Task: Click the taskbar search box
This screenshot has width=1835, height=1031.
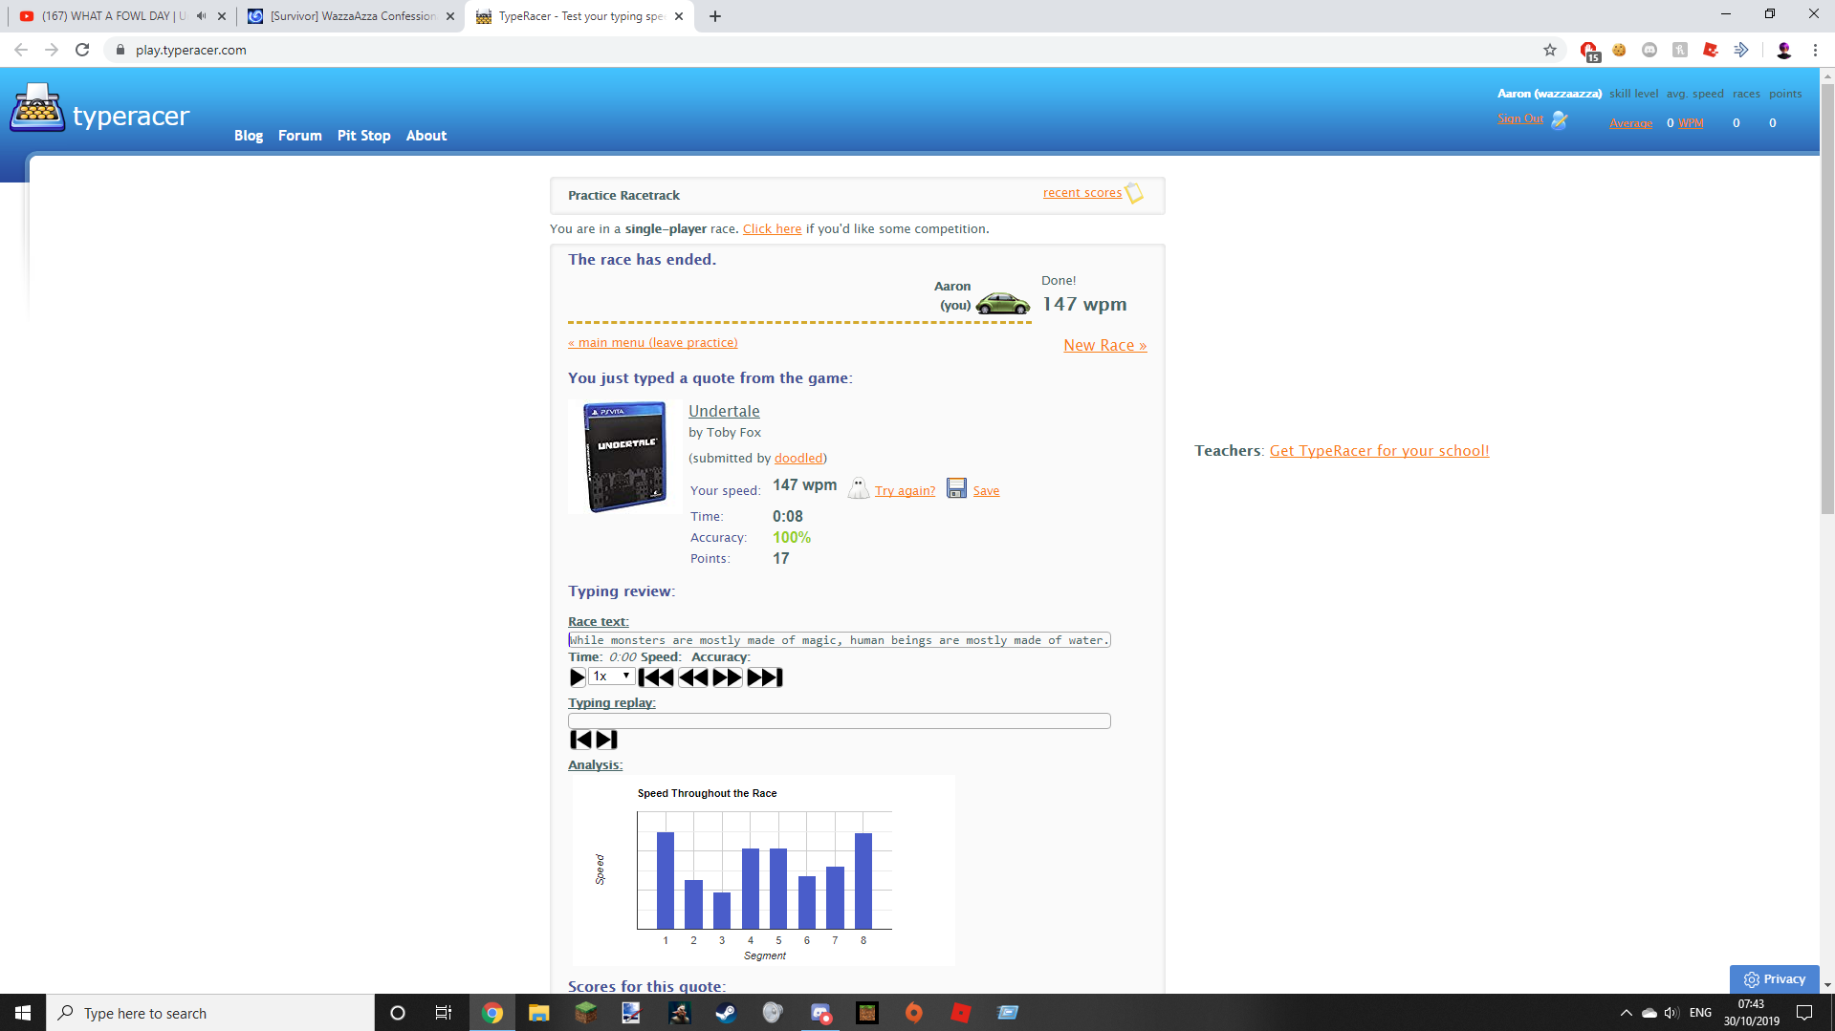Action: 210,1013
